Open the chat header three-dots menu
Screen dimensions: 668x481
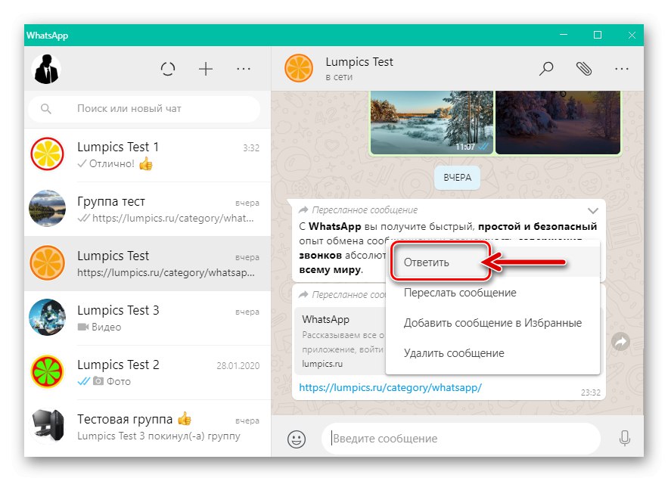click(x=622, y=69)
